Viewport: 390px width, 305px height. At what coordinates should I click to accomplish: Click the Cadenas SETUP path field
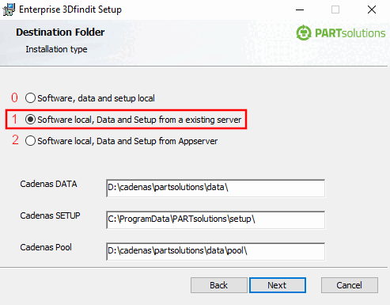215,219
